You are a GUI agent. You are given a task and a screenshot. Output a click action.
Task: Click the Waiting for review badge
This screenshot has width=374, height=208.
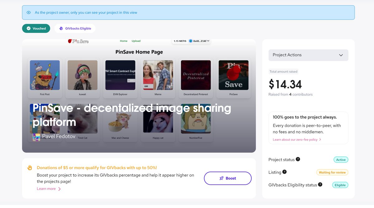tap(332, 172)
